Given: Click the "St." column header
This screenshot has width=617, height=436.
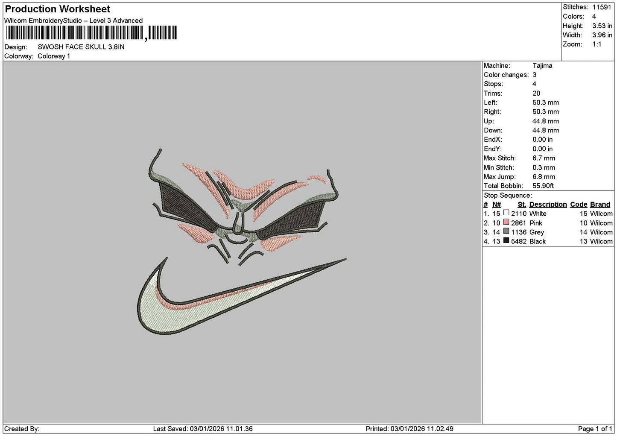Looking at the screenshot, I should (522, 205).
